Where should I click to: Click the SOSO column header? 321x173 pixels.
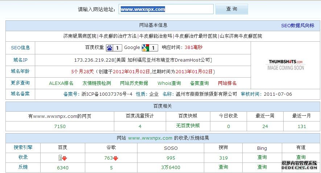[171, 148]
